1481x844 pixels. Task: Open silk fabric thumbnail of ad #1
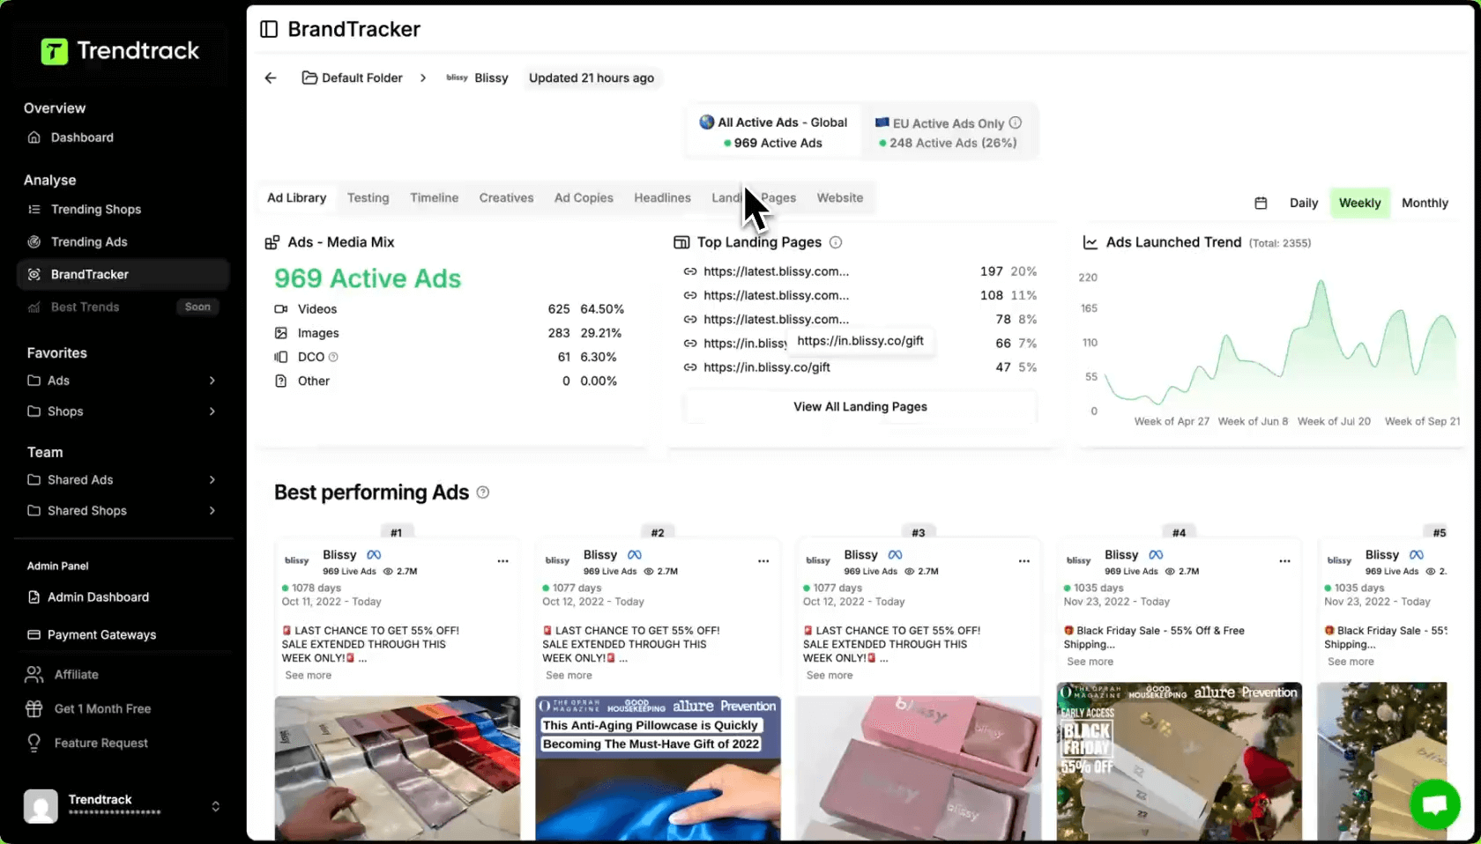click(x=397, y=767)
